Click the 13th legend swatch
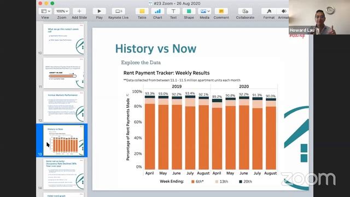350x197 pixels. pyautogui.click(x=217, y=182)
